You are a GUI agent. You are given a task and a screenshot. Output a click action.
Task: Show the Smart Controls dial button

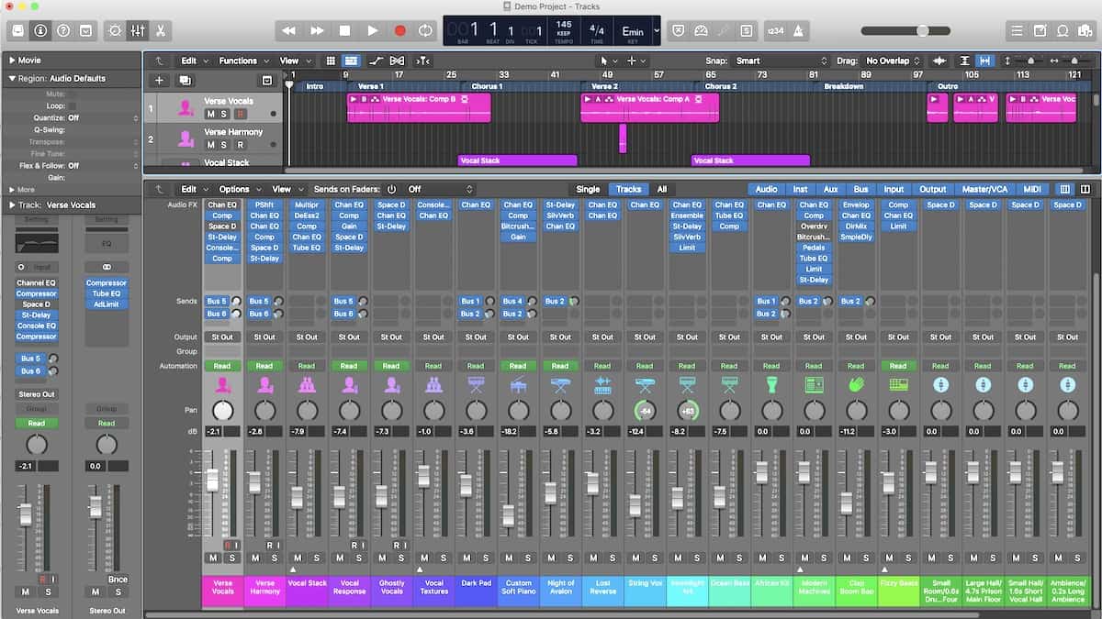click(115, 30)
